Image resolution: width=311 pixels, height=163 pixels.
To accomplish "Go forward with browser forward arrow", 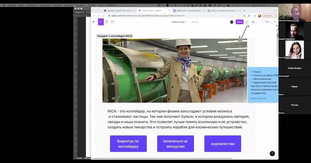I will (x=99, y=15).
